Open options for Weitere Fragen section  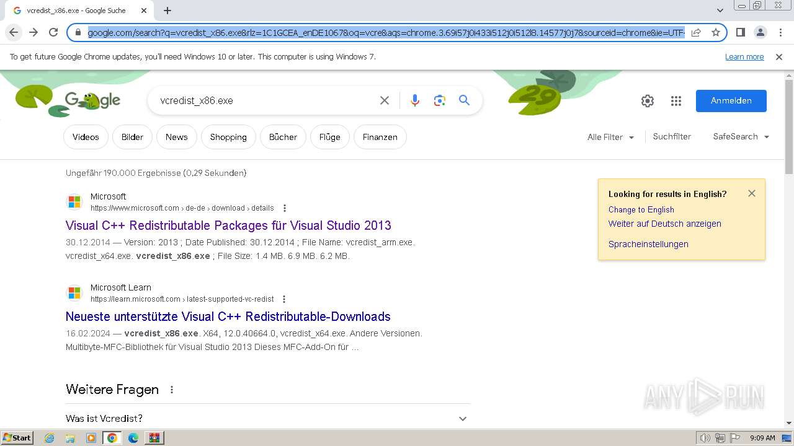pyautogui.click(x=172, y=390)
